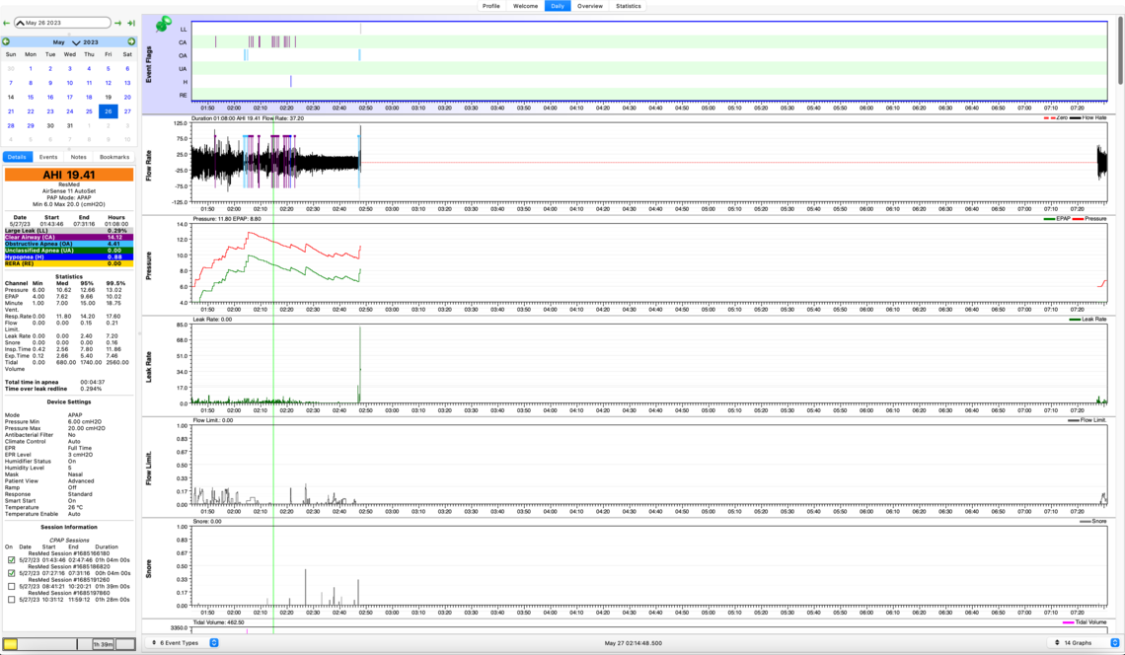
Task: Click the Clear Airway (CA) purple row
Action: coord(69,237)
